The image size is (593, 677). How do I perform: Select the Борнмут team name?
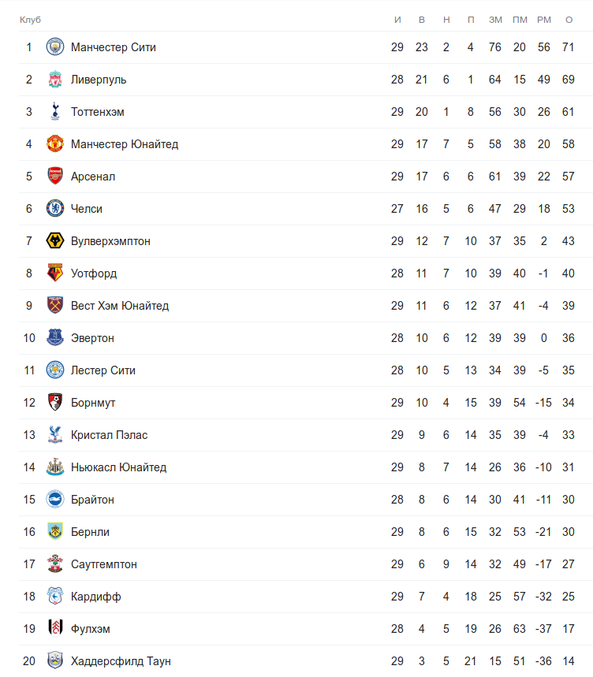(93, 403)
